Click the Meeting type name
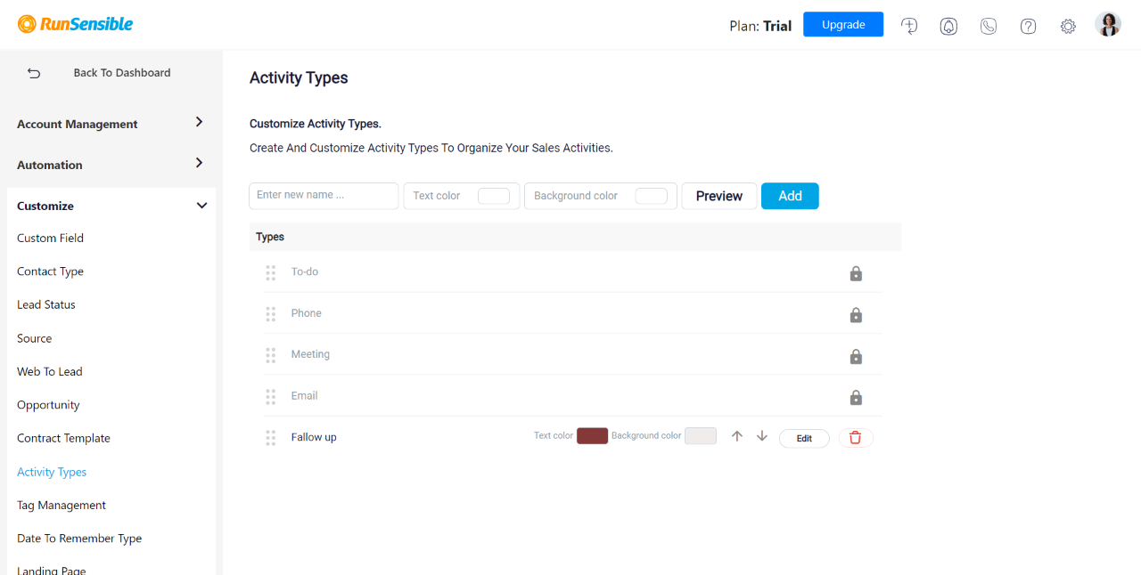 coord(310,354)
